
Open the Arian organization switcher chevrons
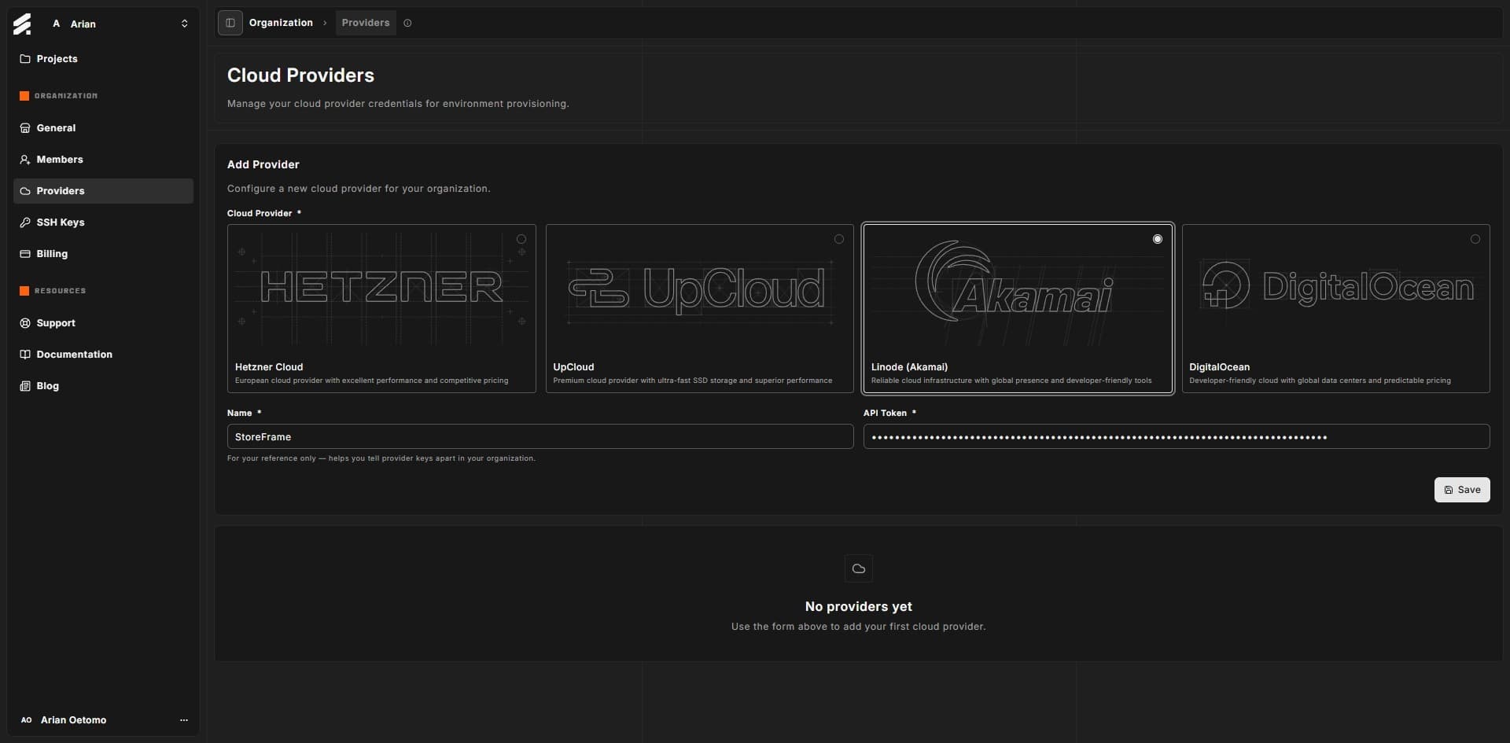184,24
